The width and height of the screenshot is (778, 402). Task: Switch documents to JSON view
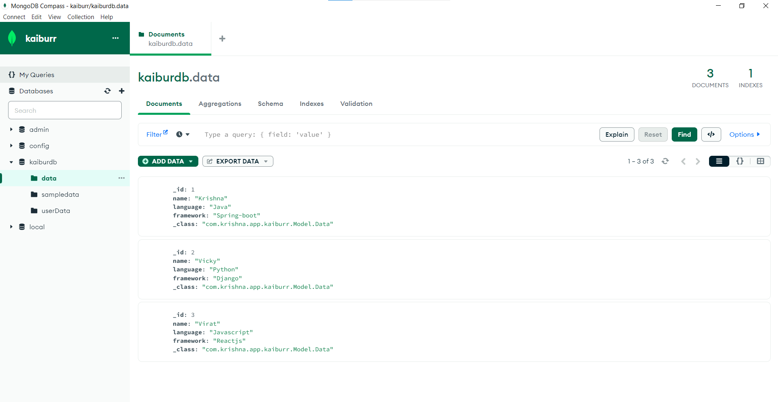[739, 161]
